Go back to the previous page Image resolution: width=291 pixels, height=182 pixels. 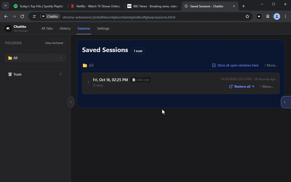(x=6, y=16)
